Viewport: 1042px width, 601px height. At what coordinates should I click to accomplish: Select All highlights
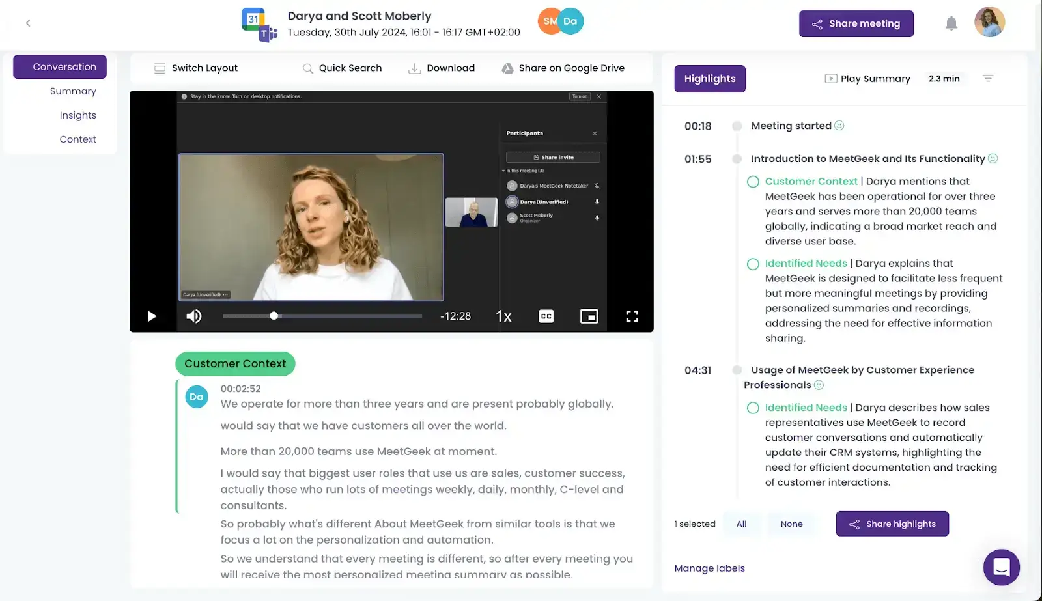(x=742, y=524)
